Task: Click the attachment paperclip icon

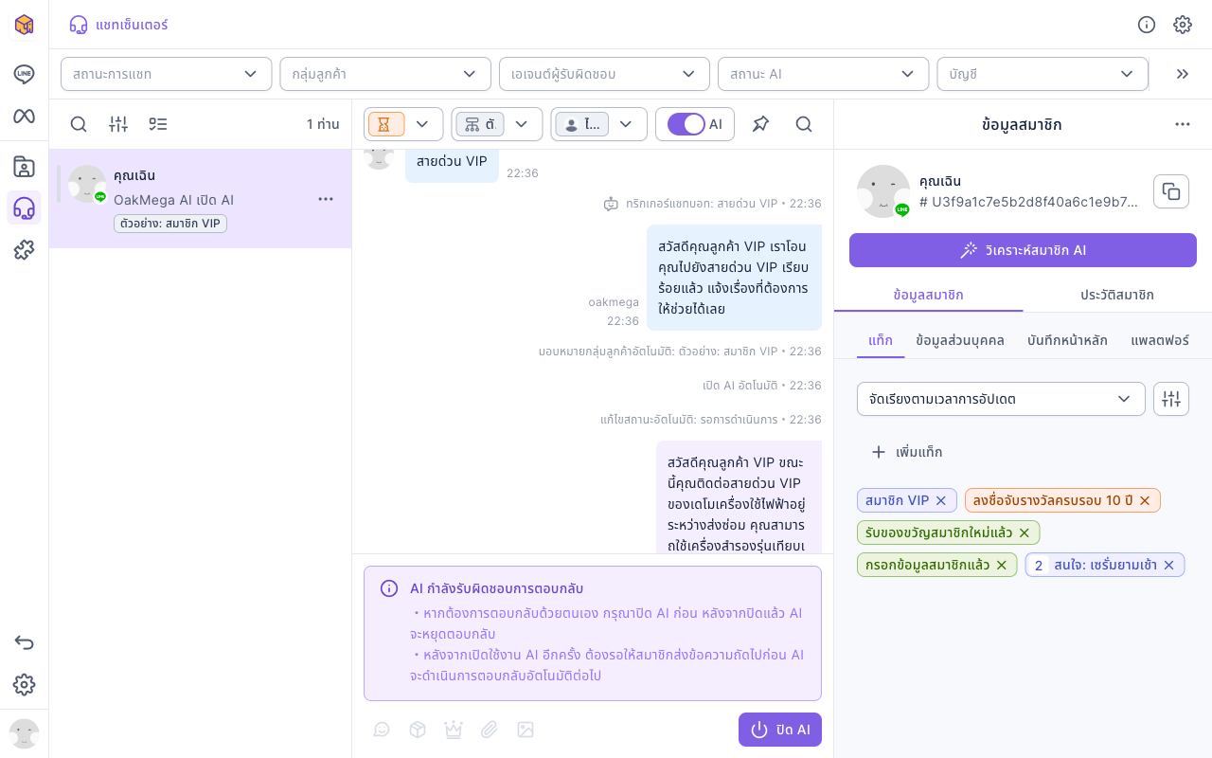Action: tap(490, 730)
